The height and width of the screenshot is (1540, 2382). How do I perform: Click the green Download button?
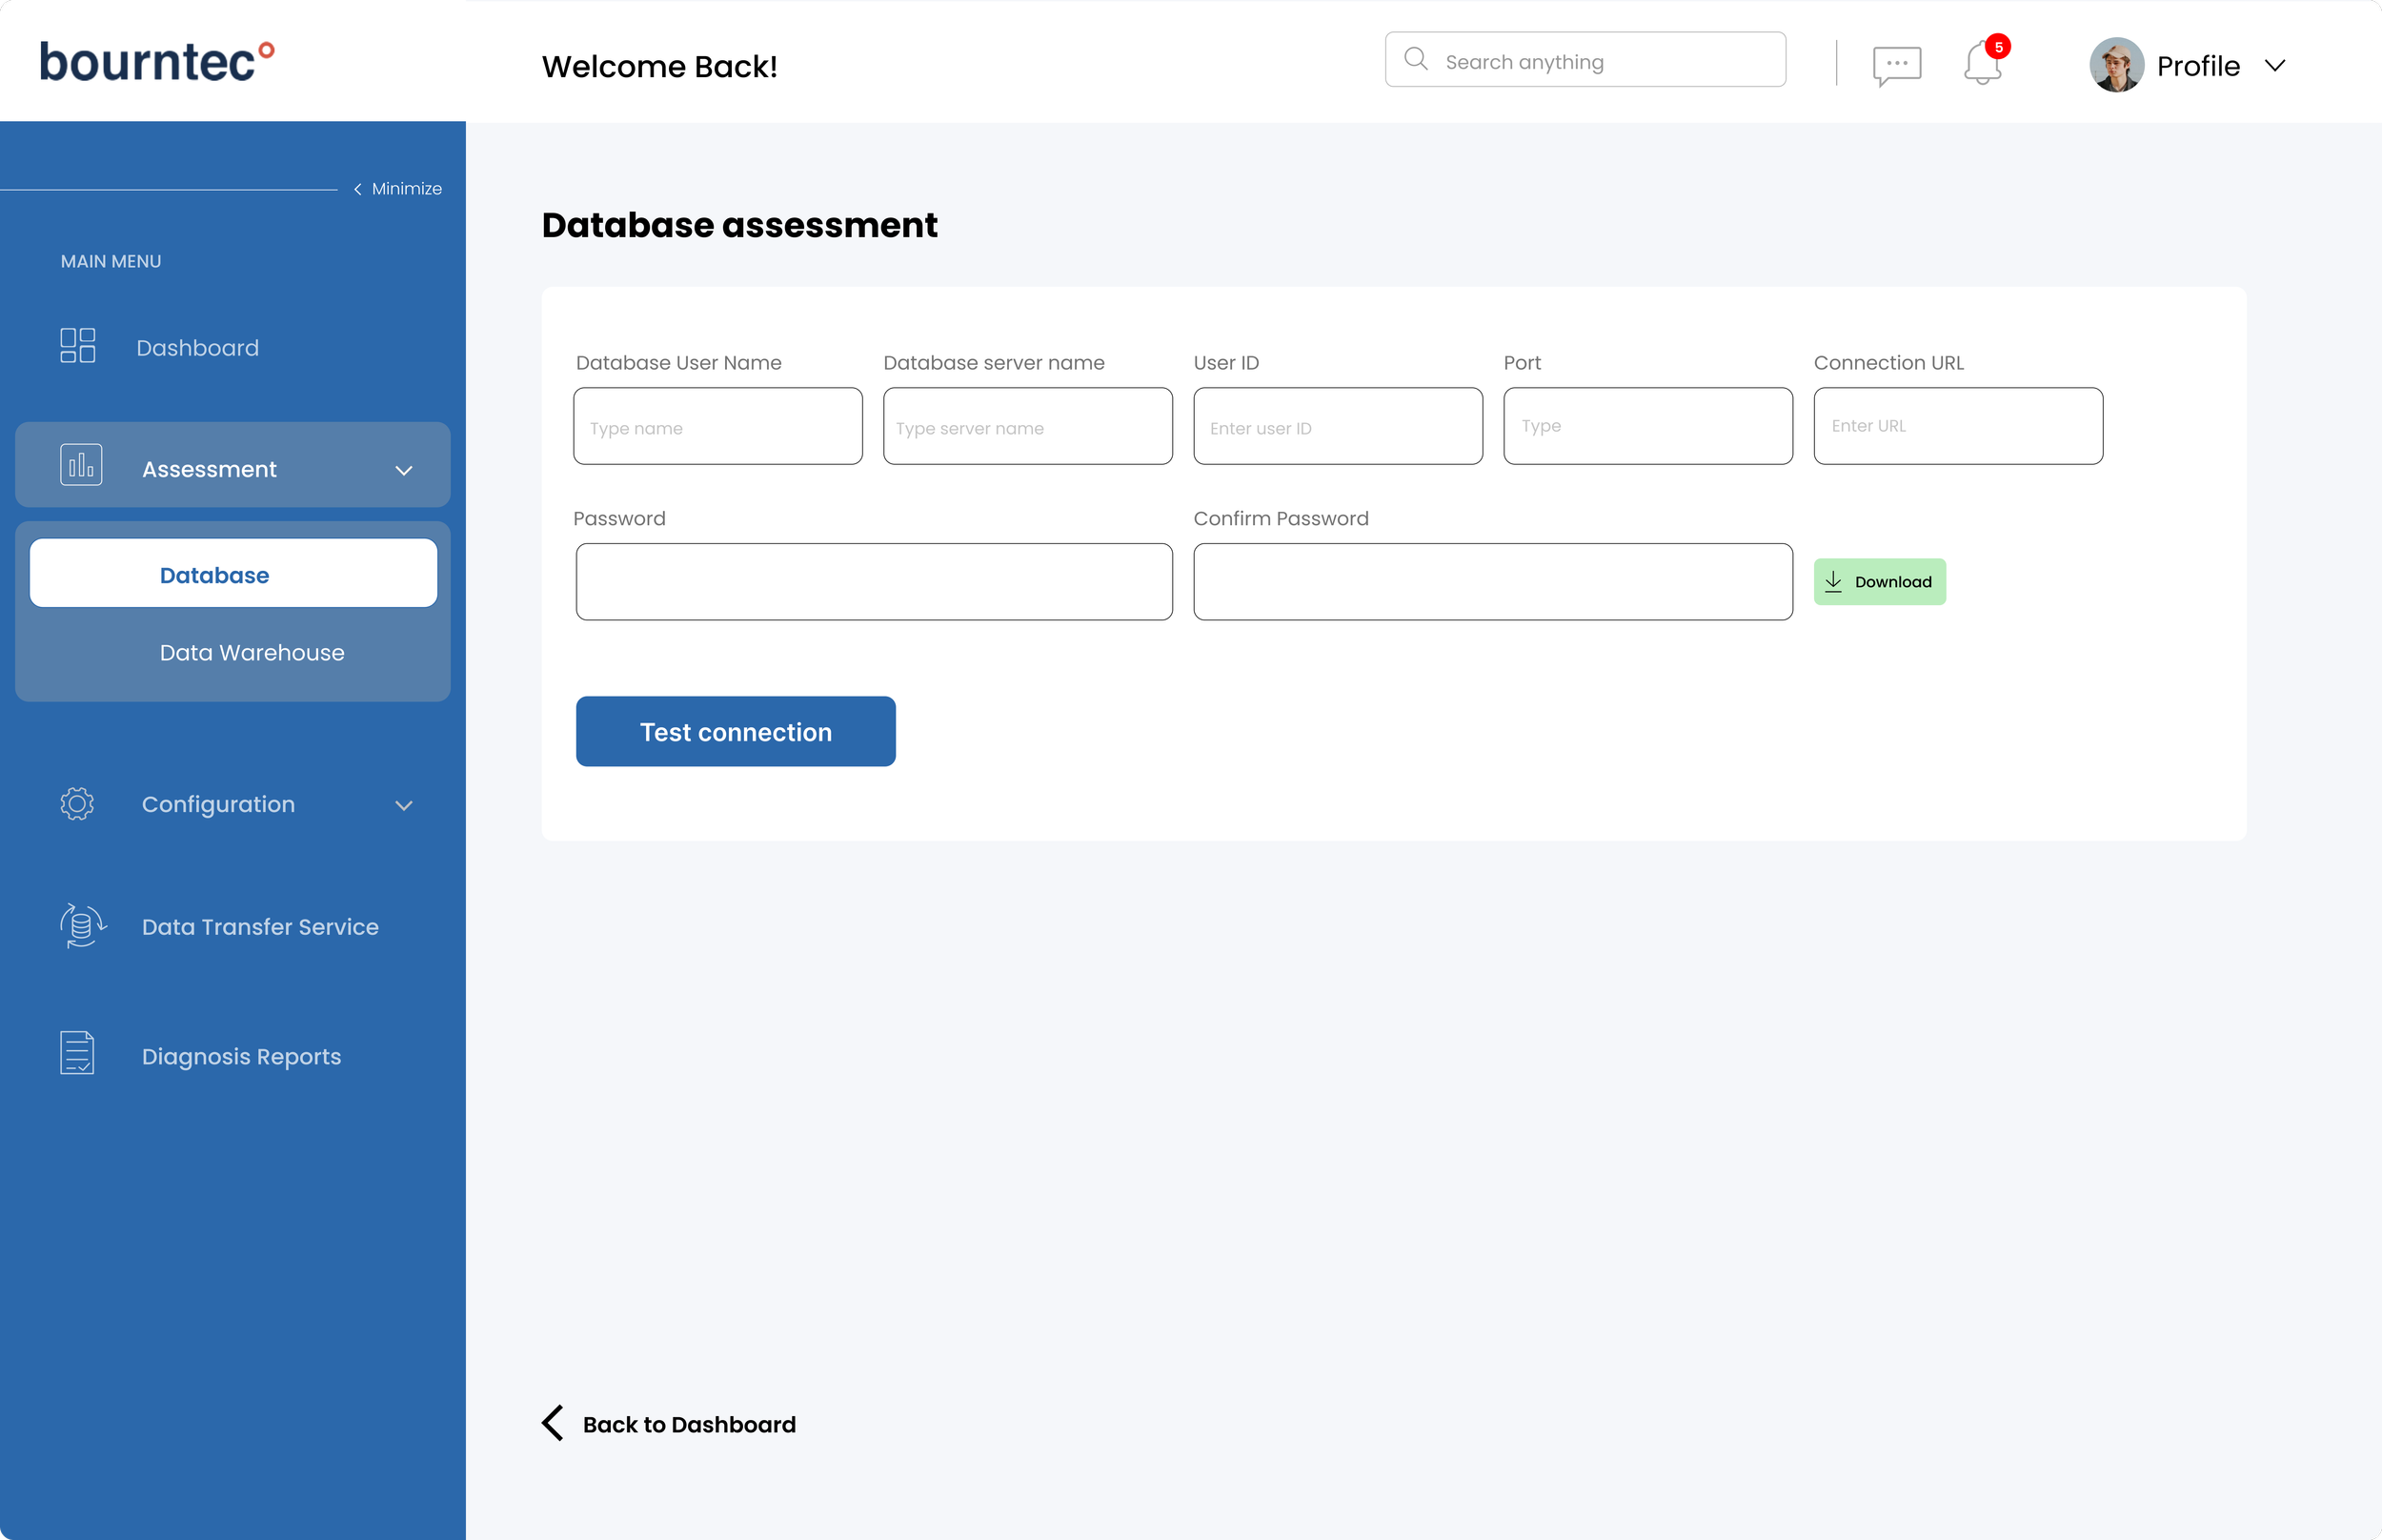click(x=1879, y=582)
